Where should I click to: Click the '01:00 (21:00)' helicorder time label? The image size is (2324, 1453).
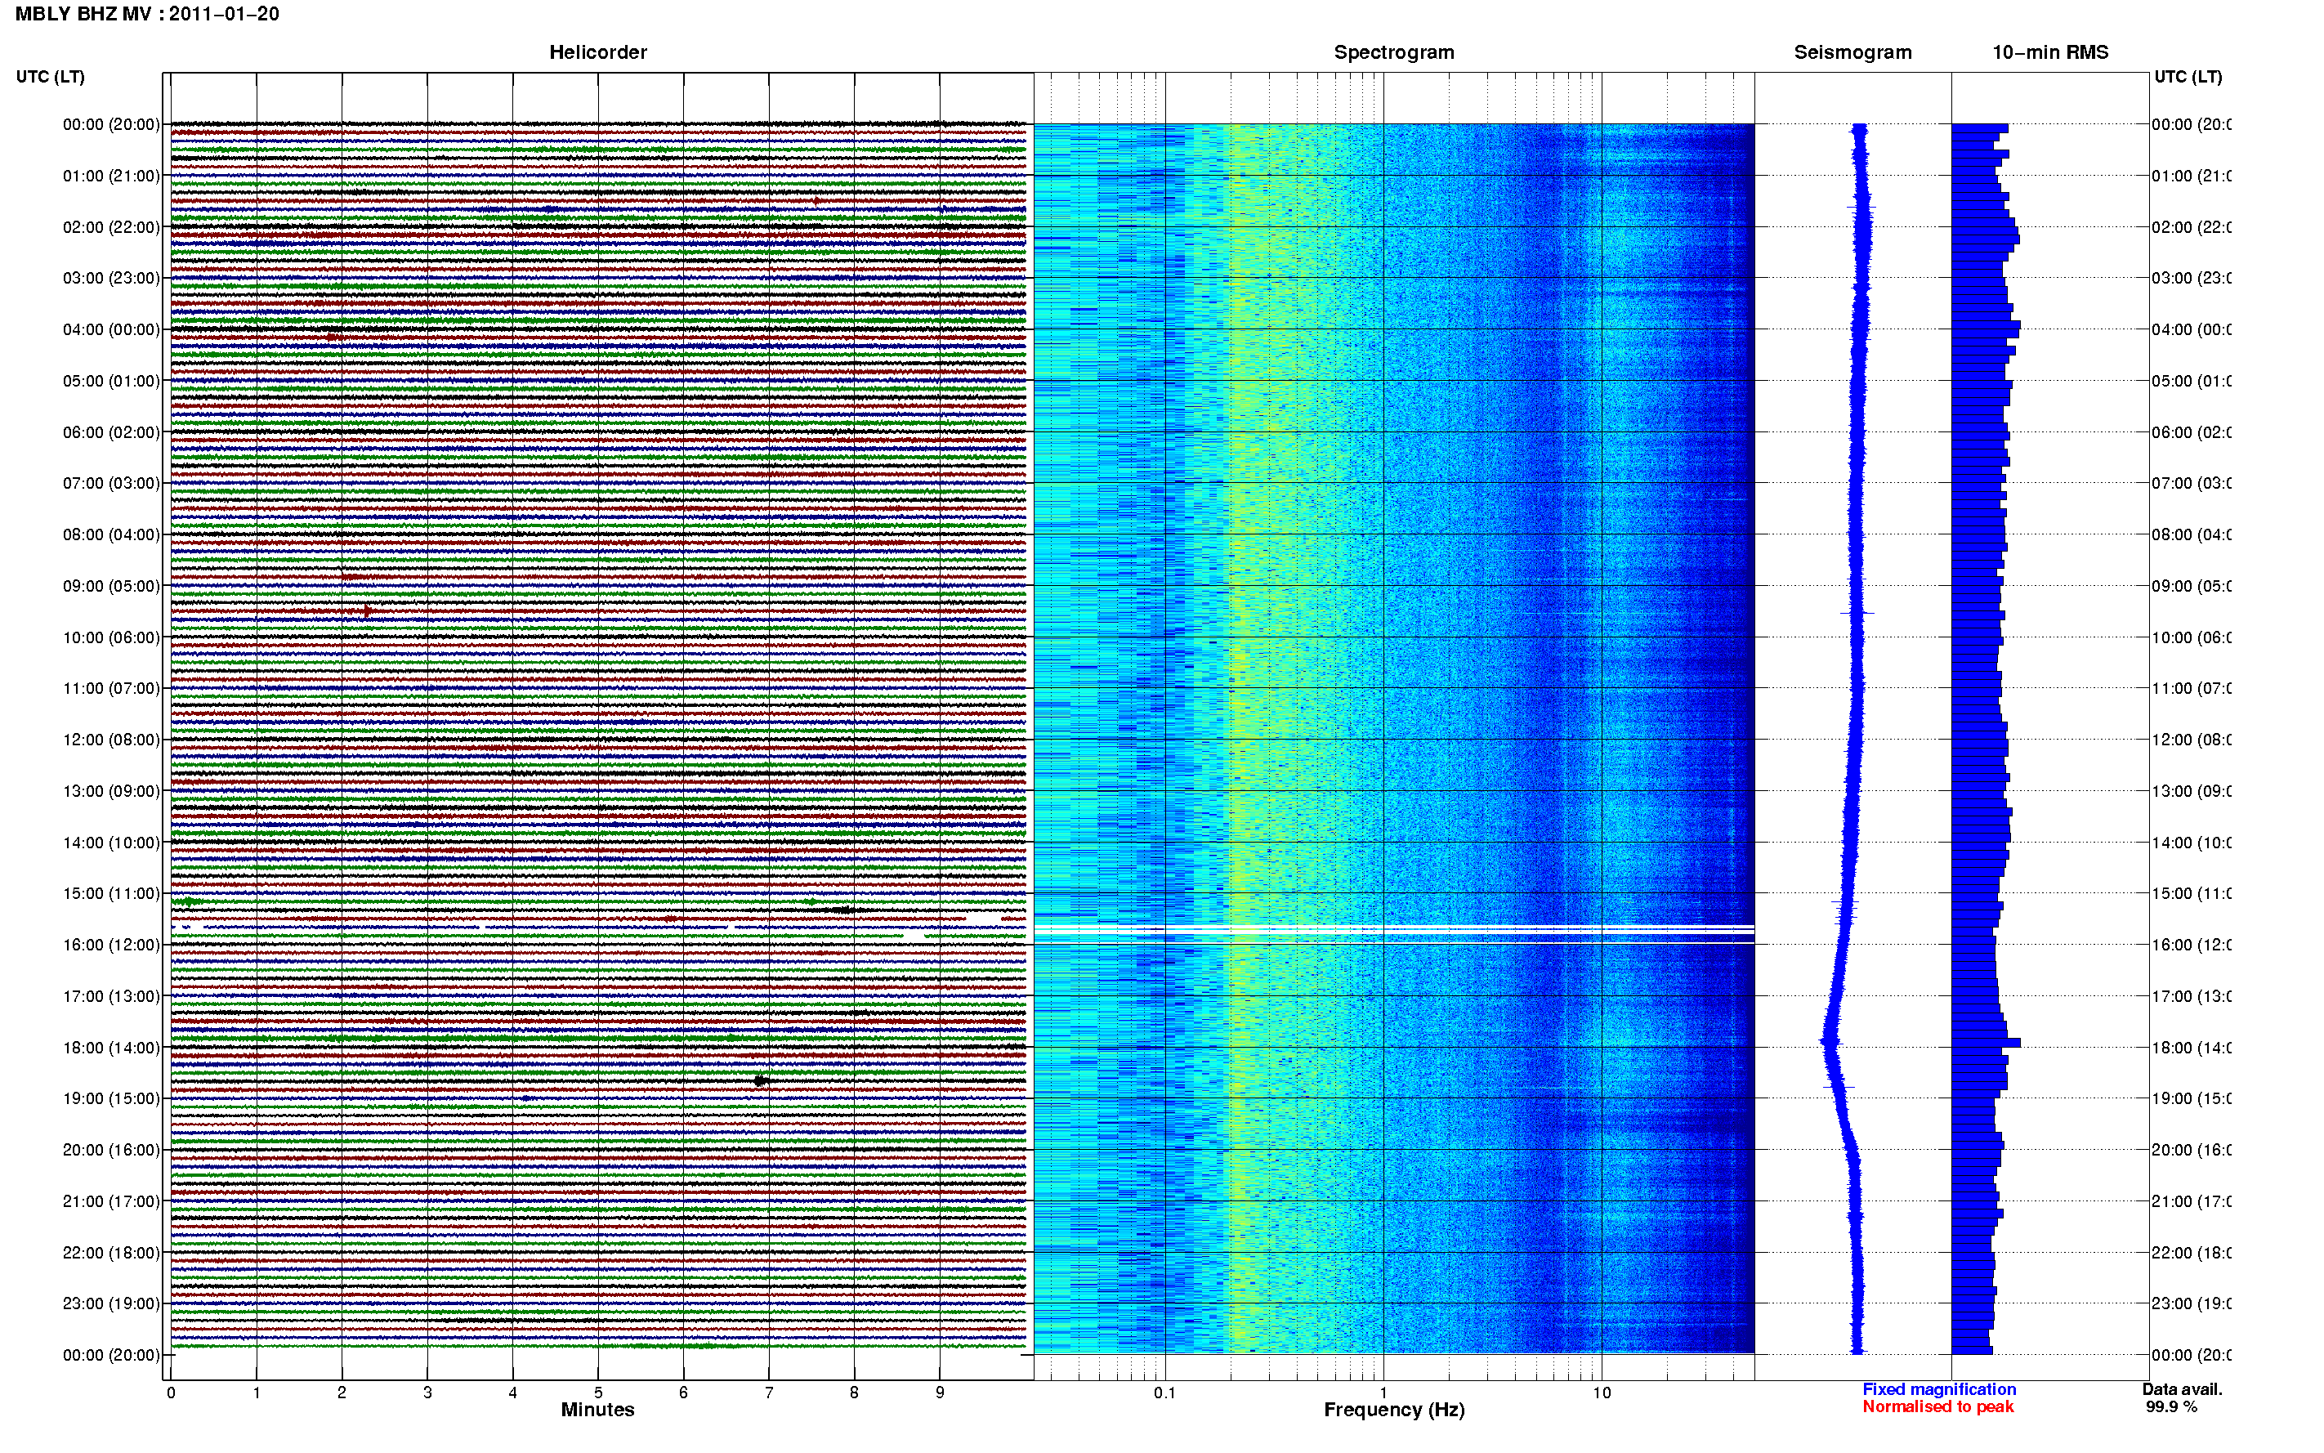coord(111,176)
